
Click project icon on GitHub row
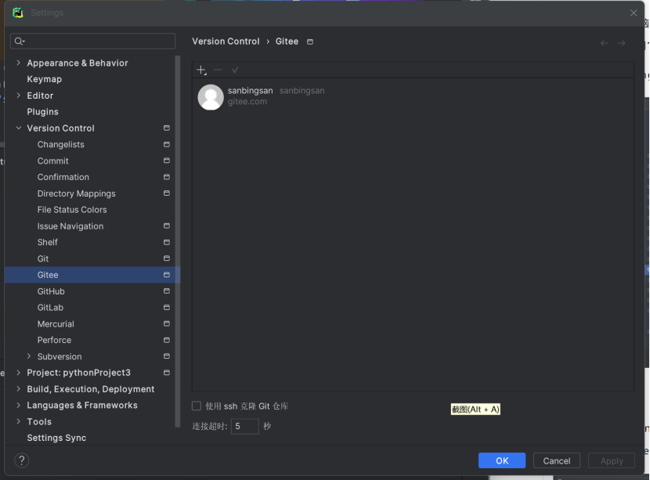tap(167, 291)
